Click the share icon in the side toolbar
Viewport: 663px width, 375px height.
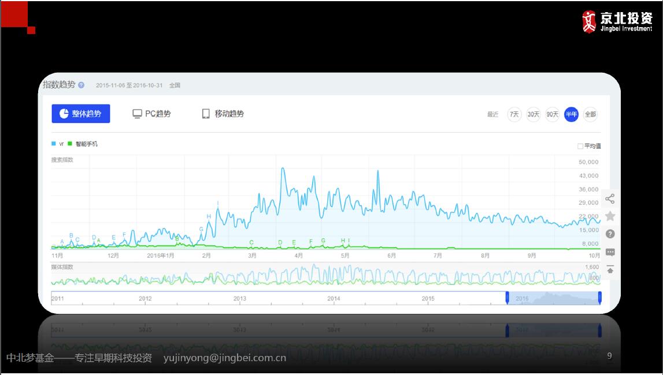pos(610,199)
